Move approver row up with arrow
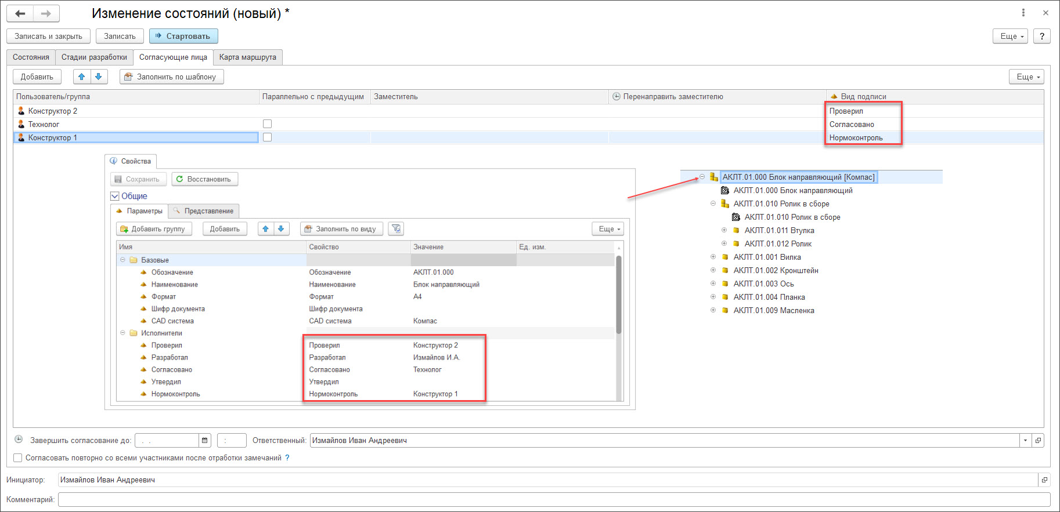Screen dimensions: 1060x512 point(82,77)
